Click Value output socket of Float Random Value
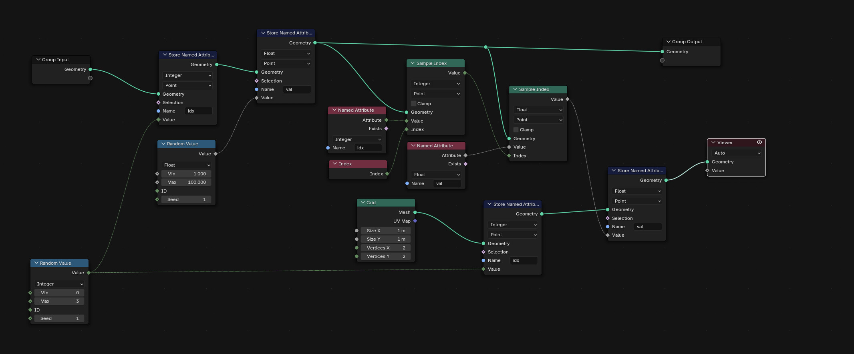854x354 pixels. (x=216, y=154)
